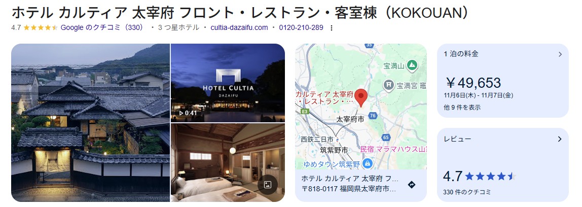Viewport: 582px width, 207px height.
Task: Click the hotel address below the map
Action: point(349,189)
